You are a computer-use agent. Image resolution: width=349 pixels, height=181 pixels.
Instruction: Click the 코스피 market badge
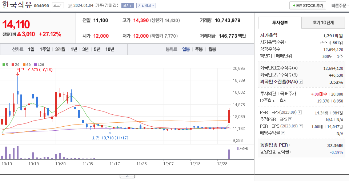coord(58,5)
